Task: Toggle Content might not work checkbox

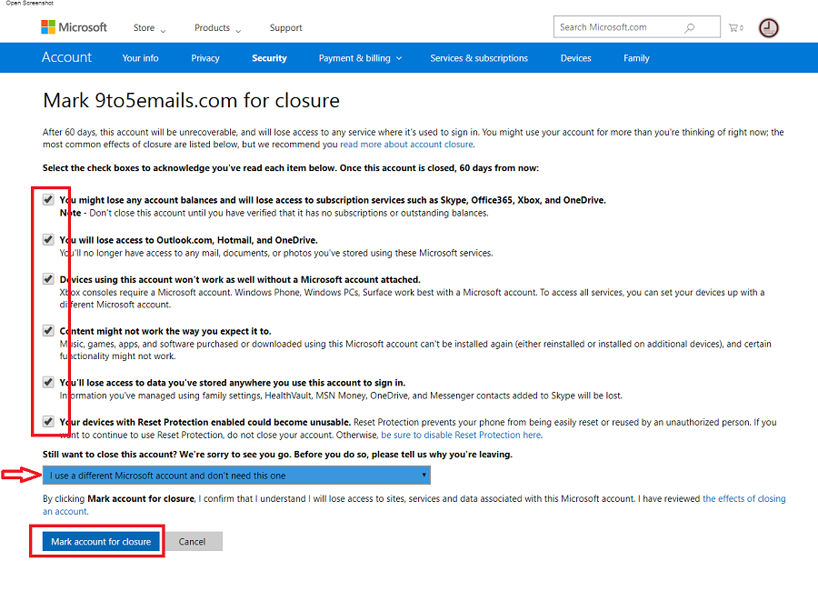Action: (48, 330)
